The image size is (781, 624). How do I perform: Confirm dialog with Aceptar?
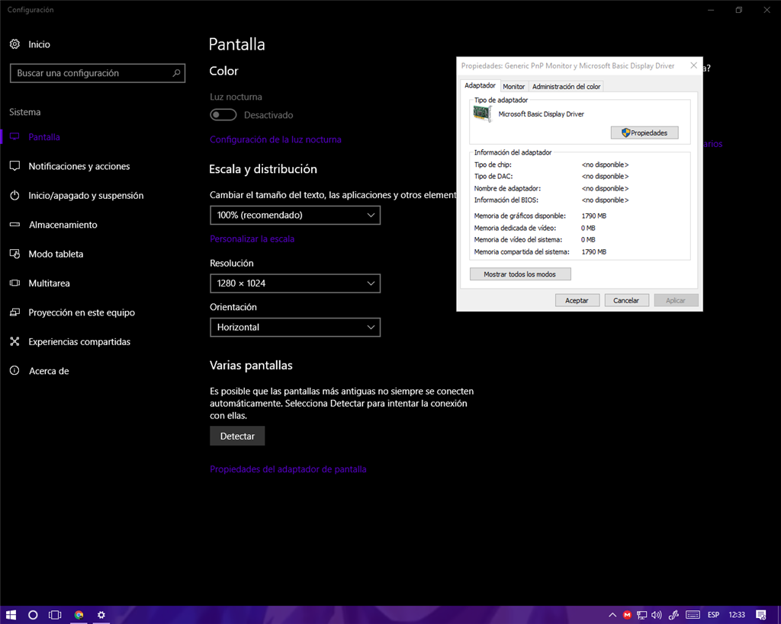(x=577, y=300)
